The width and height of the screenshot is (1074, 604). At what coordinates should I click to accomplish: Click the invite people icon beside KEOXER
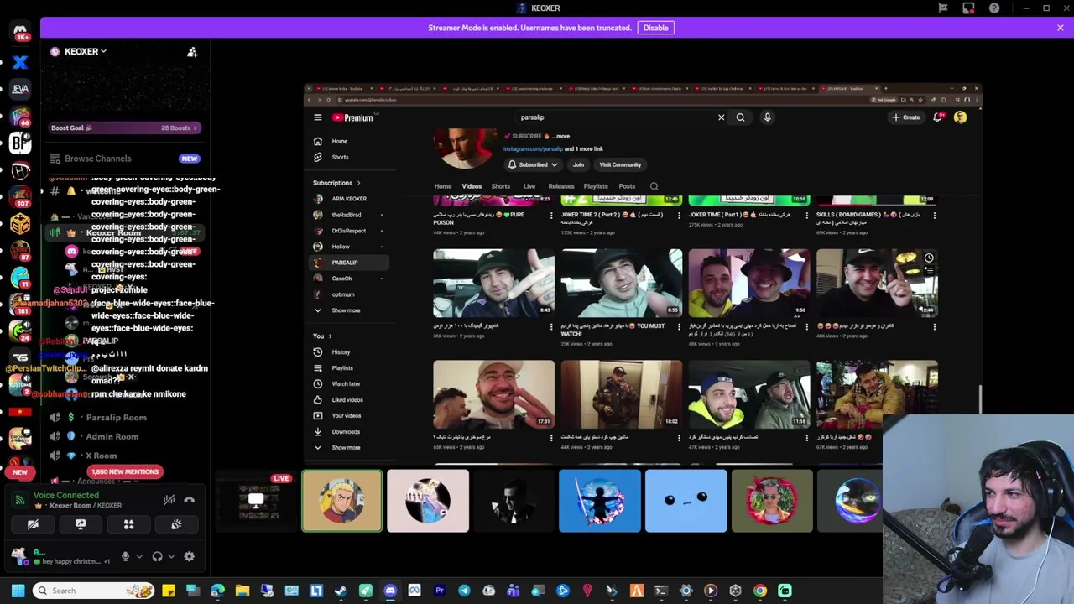(x=192, y=52)
